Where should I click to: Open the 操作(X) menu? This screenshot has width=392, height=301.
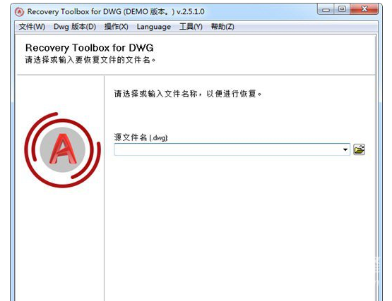pyautogui.click(x=117, y=27)
